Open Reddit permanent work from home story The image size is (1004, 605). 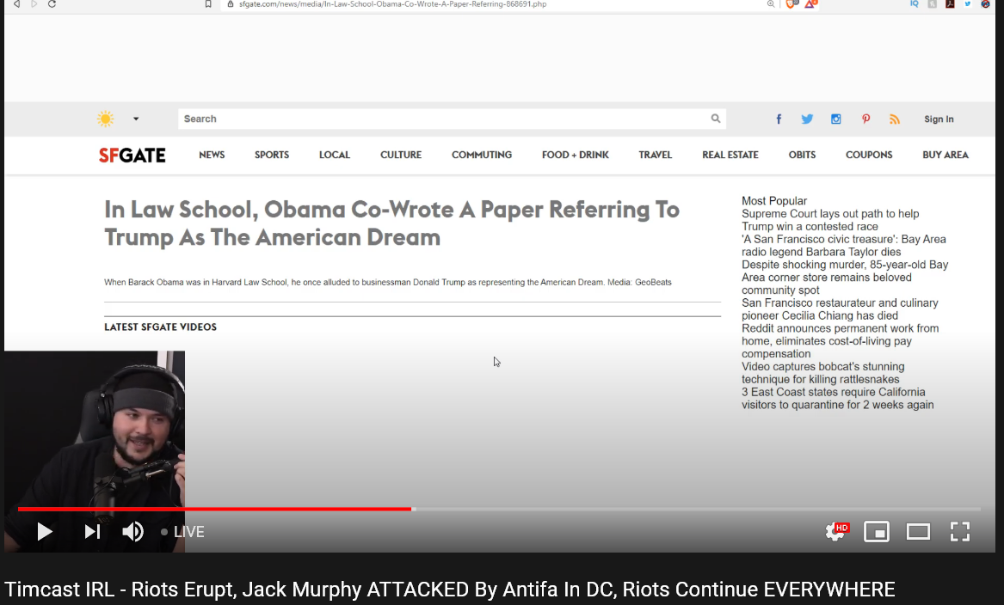coord(840,341)
